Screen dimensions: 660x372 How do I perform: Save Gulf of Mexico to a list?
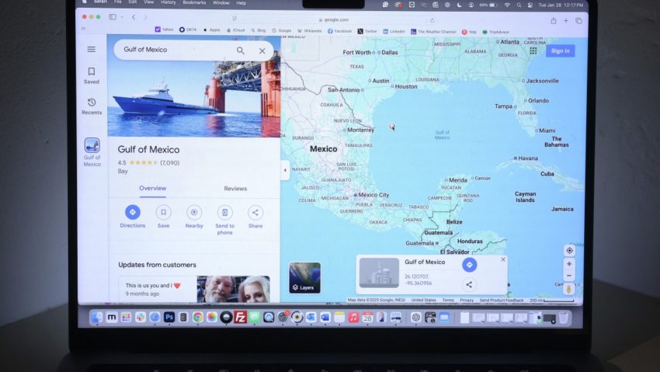163,217
